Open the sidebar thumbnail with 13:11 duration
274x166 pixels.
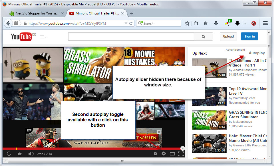pyautogui.click(x=209, y=96)
